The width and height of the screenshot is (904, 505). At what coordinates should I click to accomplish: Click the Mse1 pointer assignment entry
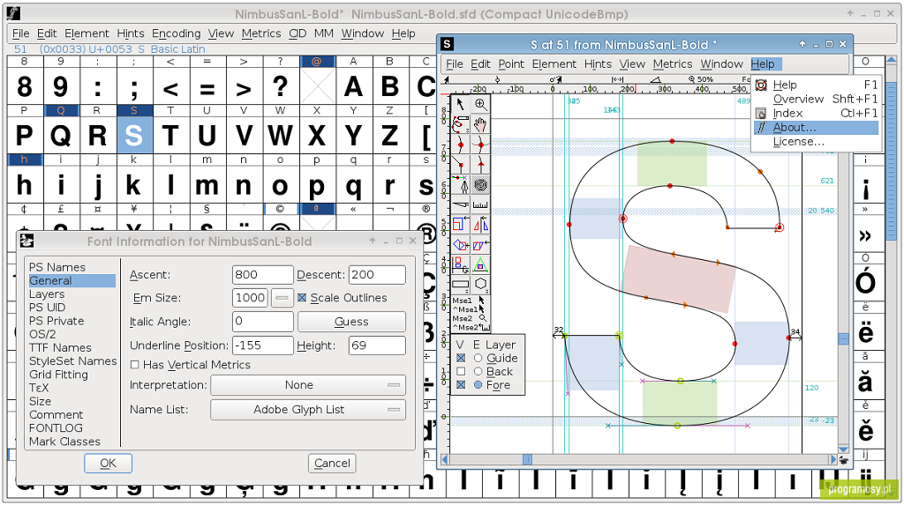(470, 300)
